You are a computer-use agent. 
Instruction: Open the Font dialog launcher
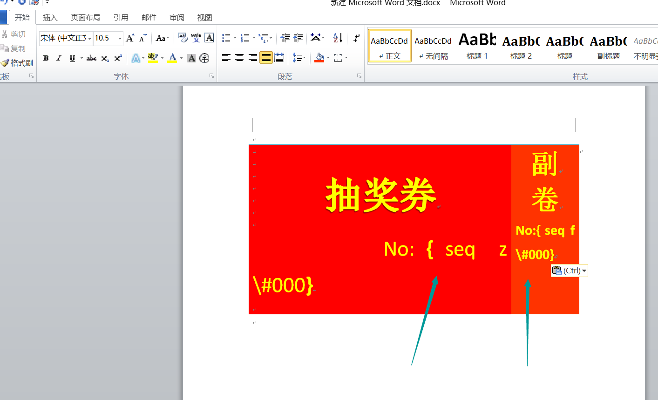click(211, 76)
